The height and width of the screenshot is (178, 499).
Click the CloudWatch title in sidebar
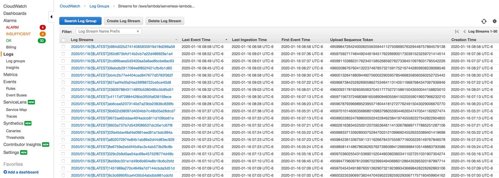coord(15,6)
